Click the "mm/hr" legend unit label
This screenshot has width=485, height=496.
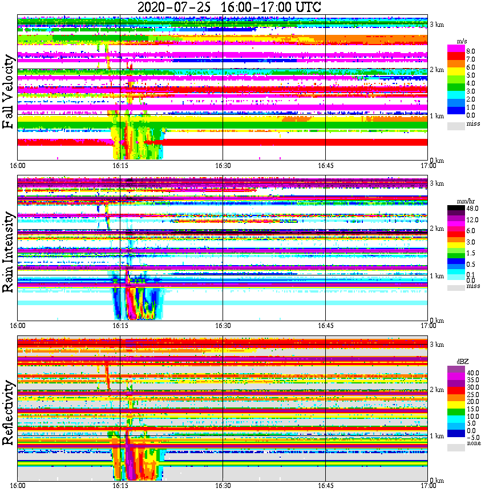click(466, 202)
